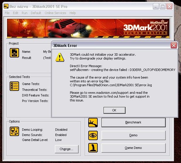Click the Demo Looping Disabled value

[61, 130]
